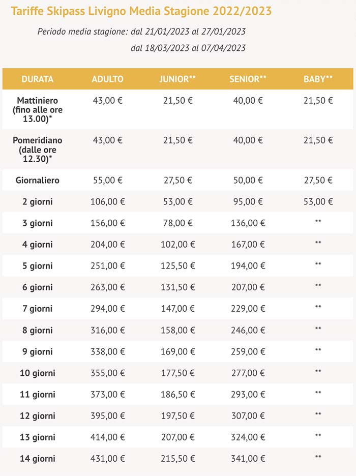Viewport: 356px width, 476px height.
Task: Click the Giornaliero adult price 55,00 €
Action: point(107,181)
